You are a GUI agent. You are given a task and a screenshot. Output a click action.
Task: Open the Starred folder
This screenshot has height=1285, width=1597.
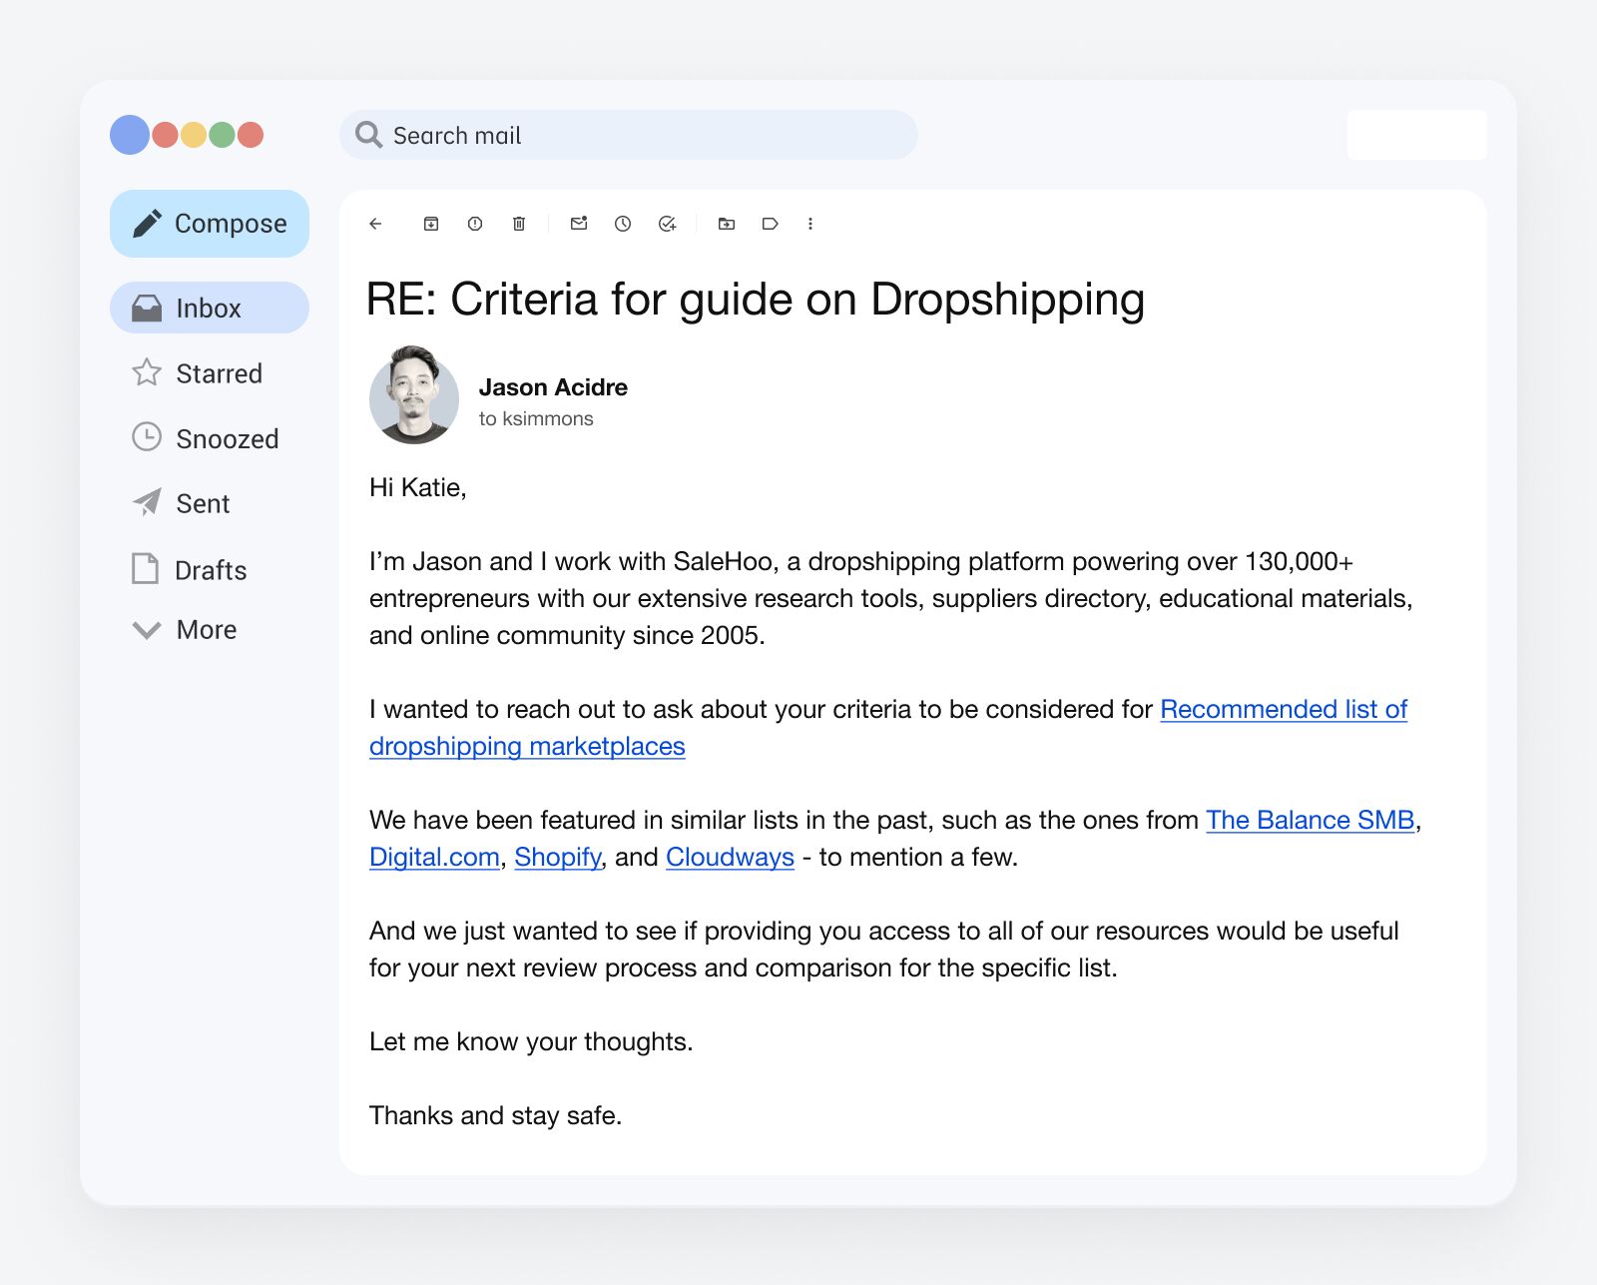[x=219, y=373]
